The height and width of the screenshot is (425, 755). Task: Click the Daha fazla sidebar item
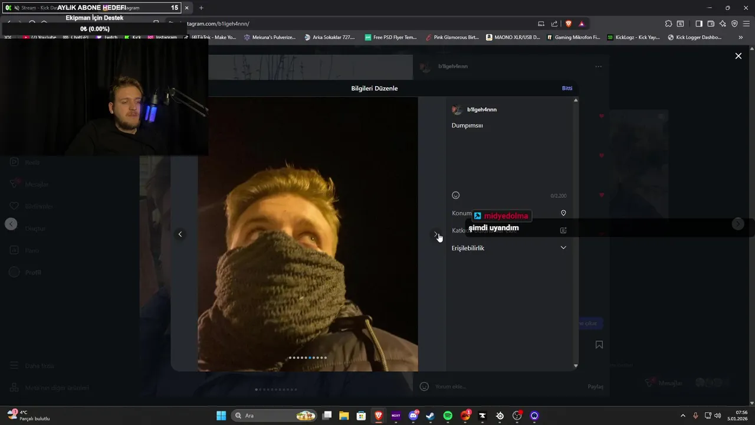pos(32,366)
